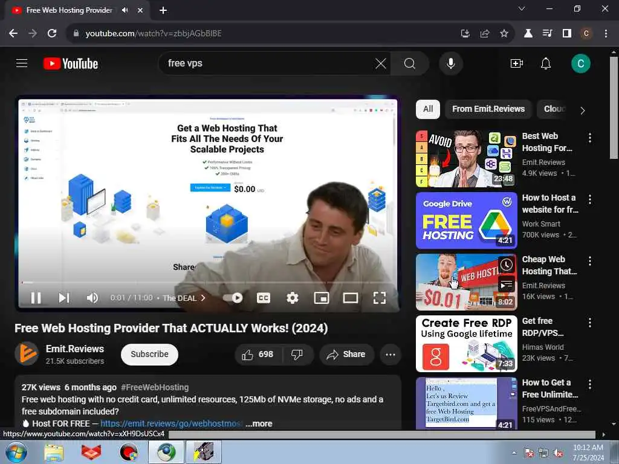Share this page from the address bar

[x=485, y=34]
